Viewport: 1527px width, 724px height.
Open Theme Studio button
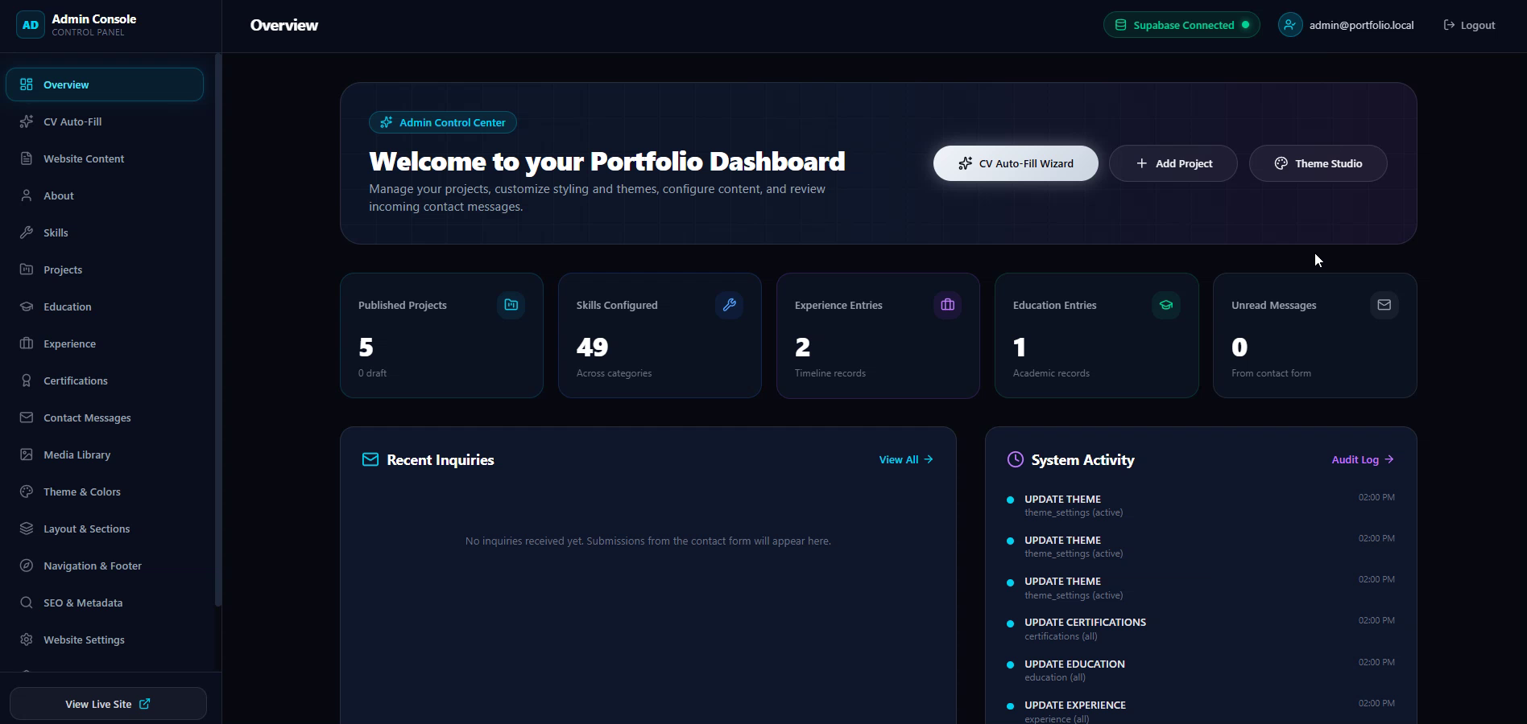(1318, 163)
